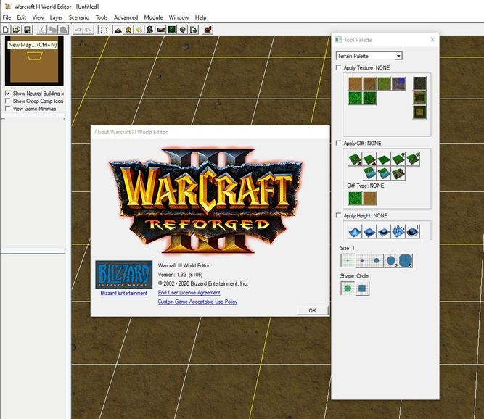
Task: Enable the Apply Cliff checkbox
Action: point(339,143)
